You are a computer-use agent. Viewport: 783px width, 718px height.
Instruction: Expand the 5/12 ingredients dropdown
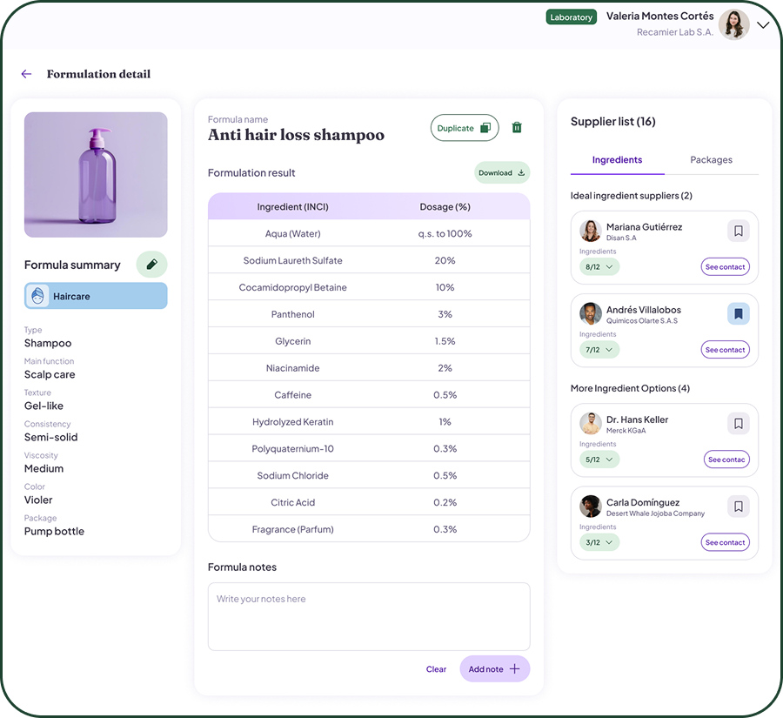599,460
